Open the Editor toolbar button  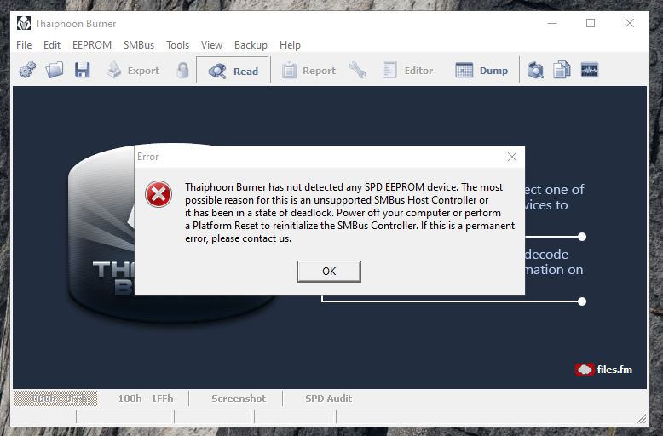click(x=407, y=71)
